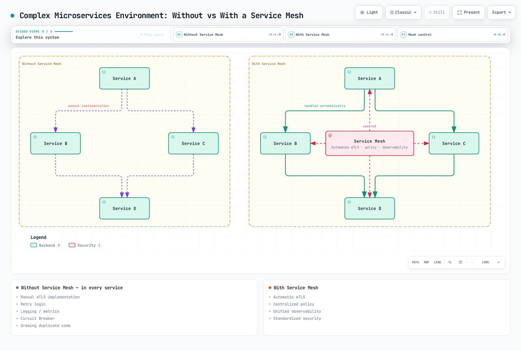Select guided view 01 Without Service Mesh
Viewport: 521px width, 351px height.
pyautogui.click(x=229, y=34)
